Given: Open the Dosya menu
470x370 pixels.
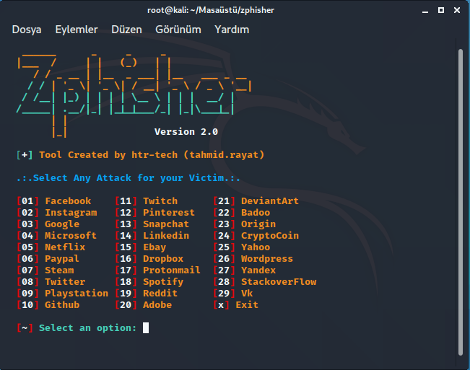Looking at the screenshot, I should pos(27,30).
